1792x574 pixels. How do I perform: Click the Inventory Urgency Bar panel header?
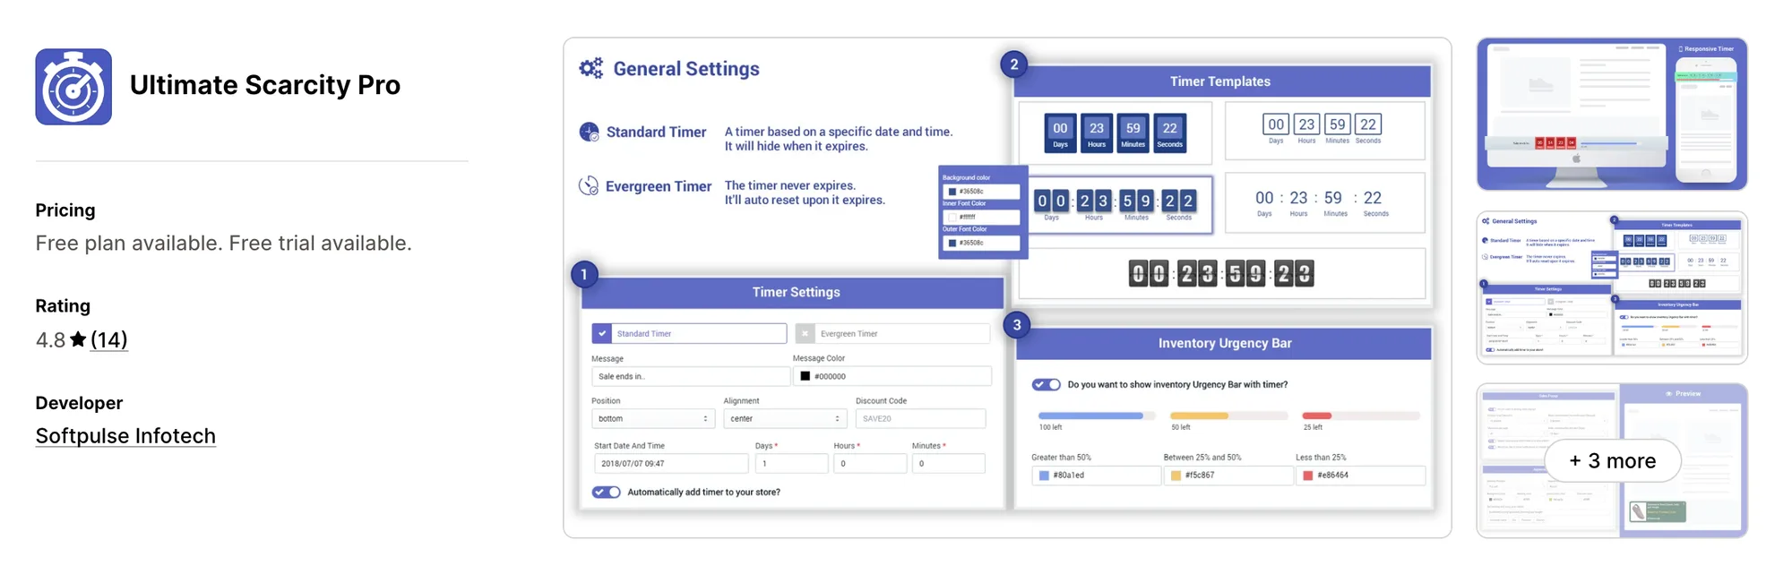point(1223,344)
